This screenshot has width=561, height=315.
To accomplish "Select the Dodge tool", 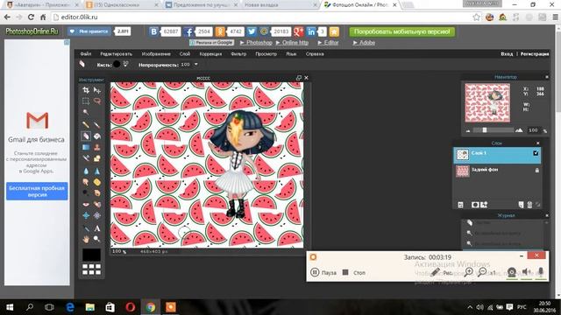I will [x=86, y=193].
